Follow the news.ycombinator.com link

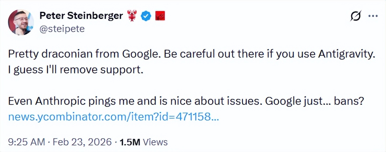click(113, 117)
